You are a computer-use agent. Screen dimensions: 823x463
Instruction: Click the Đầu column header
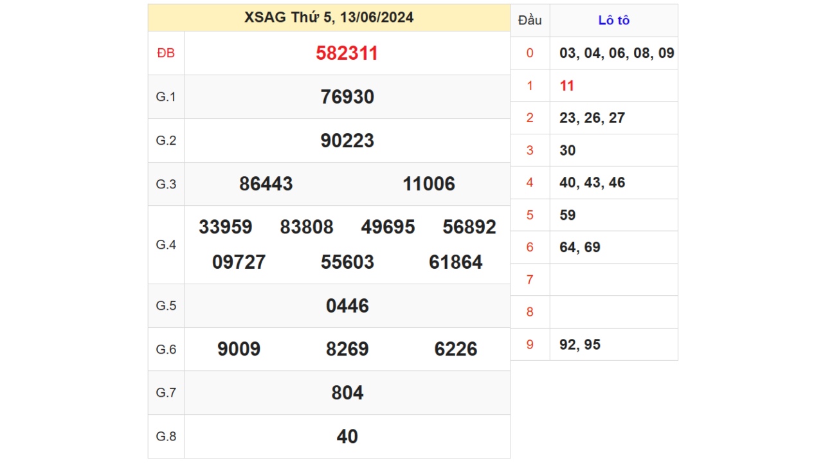(x=530, y=21)
